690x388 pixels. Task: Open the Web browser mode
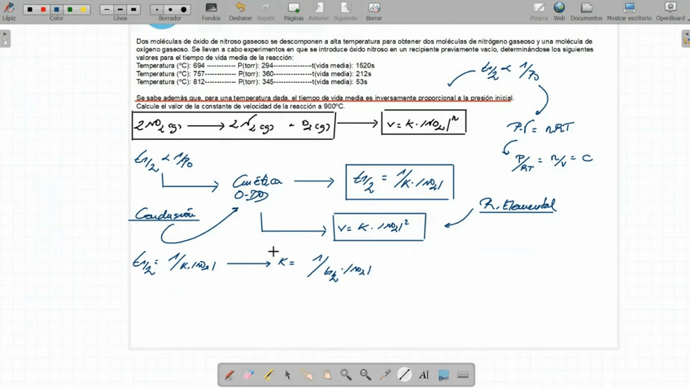pyautogui.click(x=559, y=11)
